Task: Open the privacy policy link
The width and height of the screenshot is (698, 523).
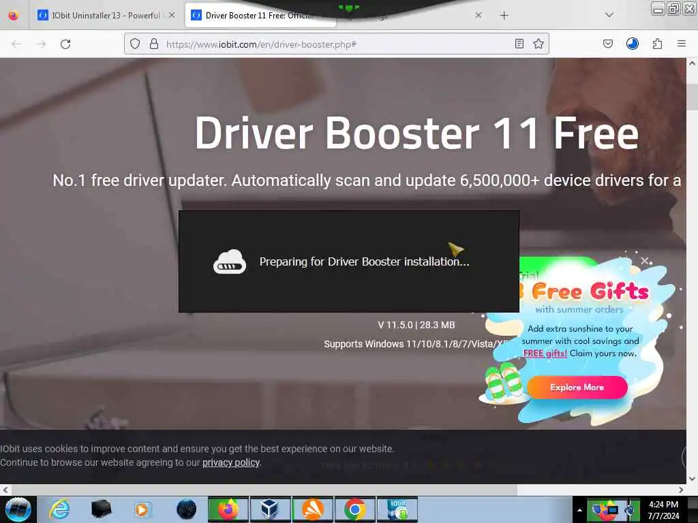Action: [x=231, y=462]
